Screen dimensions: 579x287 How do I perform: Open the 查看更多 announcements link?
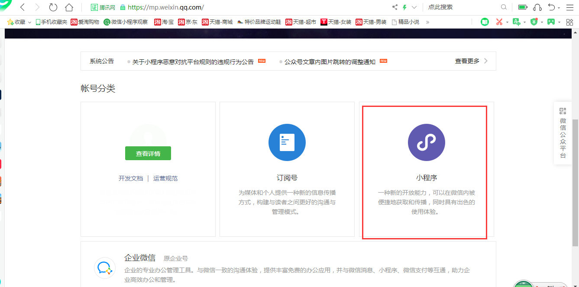pyautogui.click(x=468, y=61)
